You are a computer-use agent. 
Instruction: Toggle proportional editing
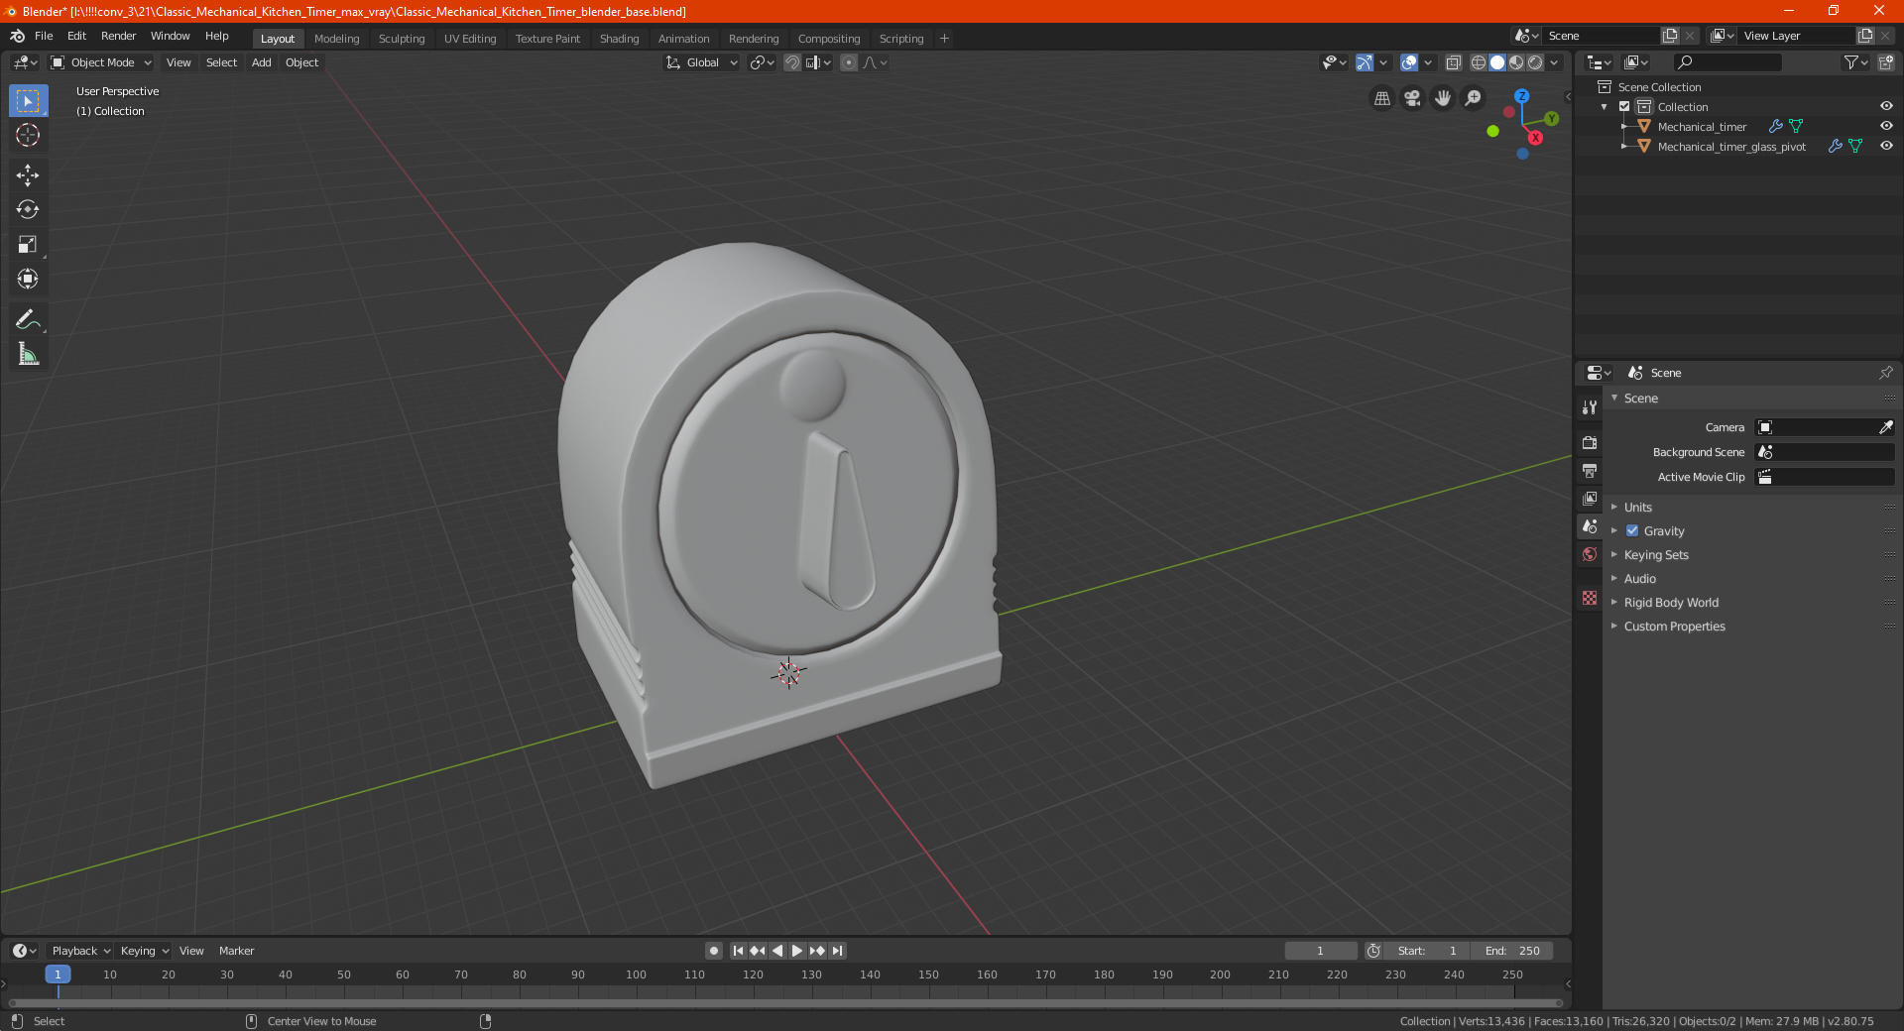(849, 62)
